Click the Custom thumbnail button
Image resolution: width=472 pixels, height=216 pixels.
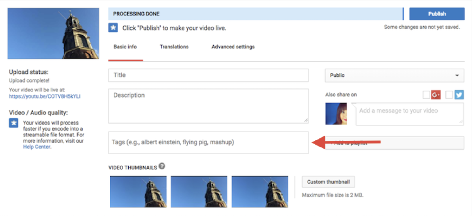[x=328, y=182]
